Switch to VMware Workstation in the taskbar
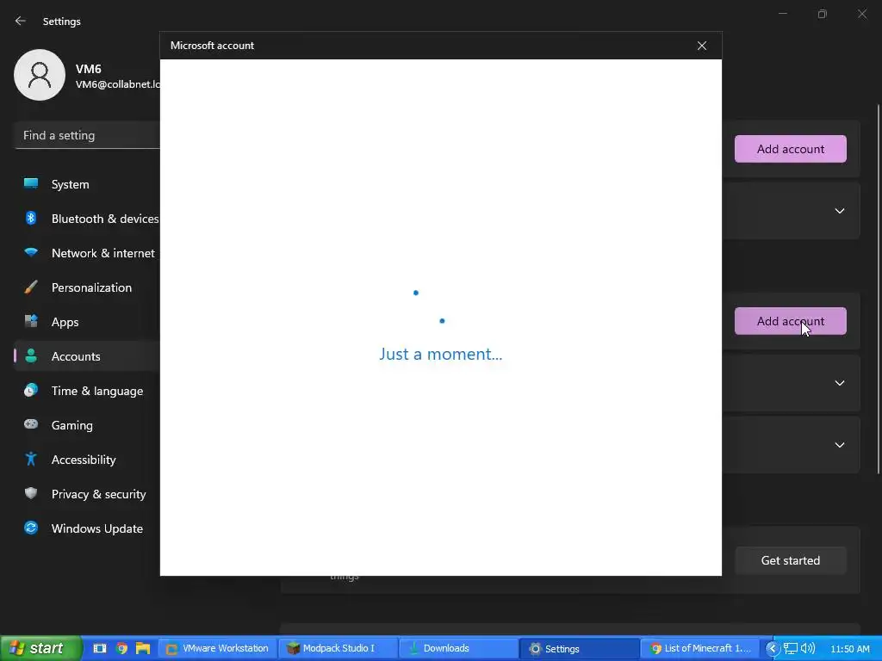 click(x=218, y=648)
